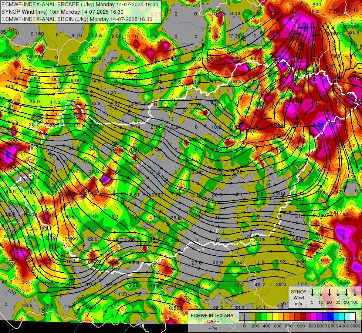Click the '50' label in wind legend
The width and height of the screenshot is (362, 333).
[346, 302]
